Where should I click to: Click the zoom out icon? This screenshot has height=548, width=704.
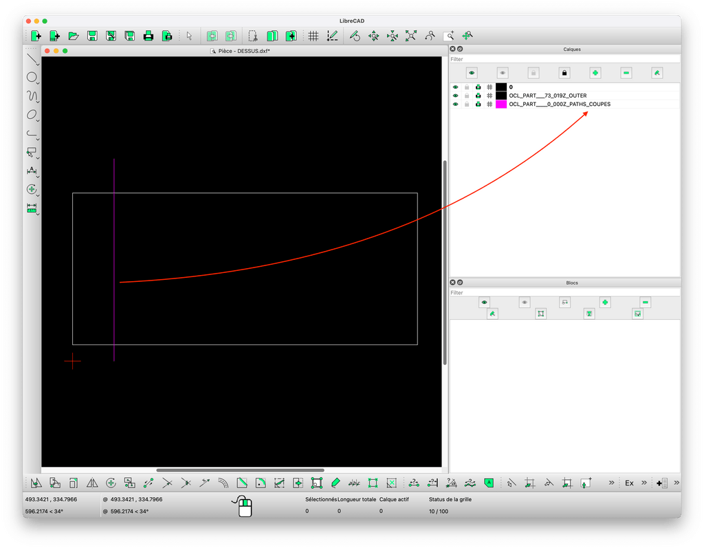tap(393, 36)
